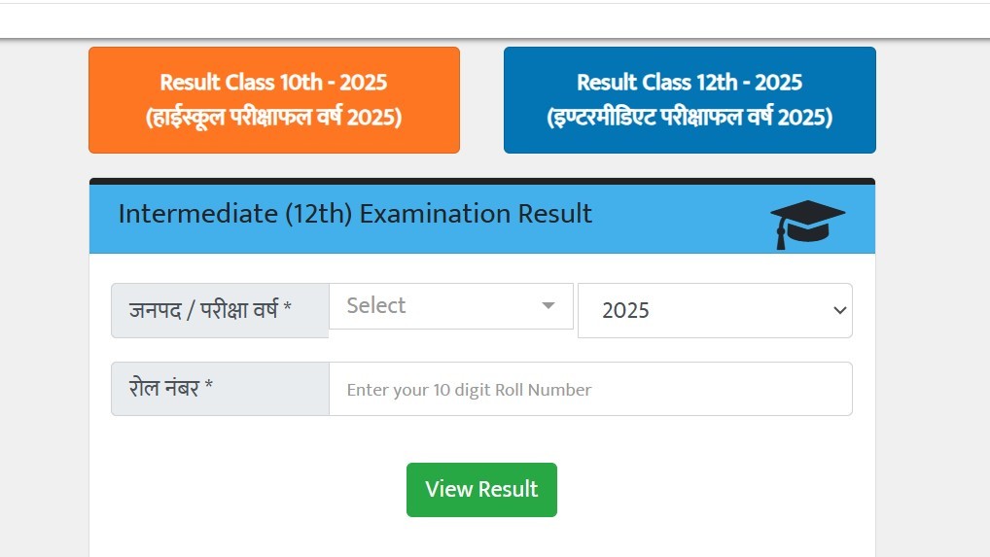Click the asterisk beside जनपद / परीक्षा वर्ष
The height and width of the screenshot is (557, 990).
click(x=288, y=311)
